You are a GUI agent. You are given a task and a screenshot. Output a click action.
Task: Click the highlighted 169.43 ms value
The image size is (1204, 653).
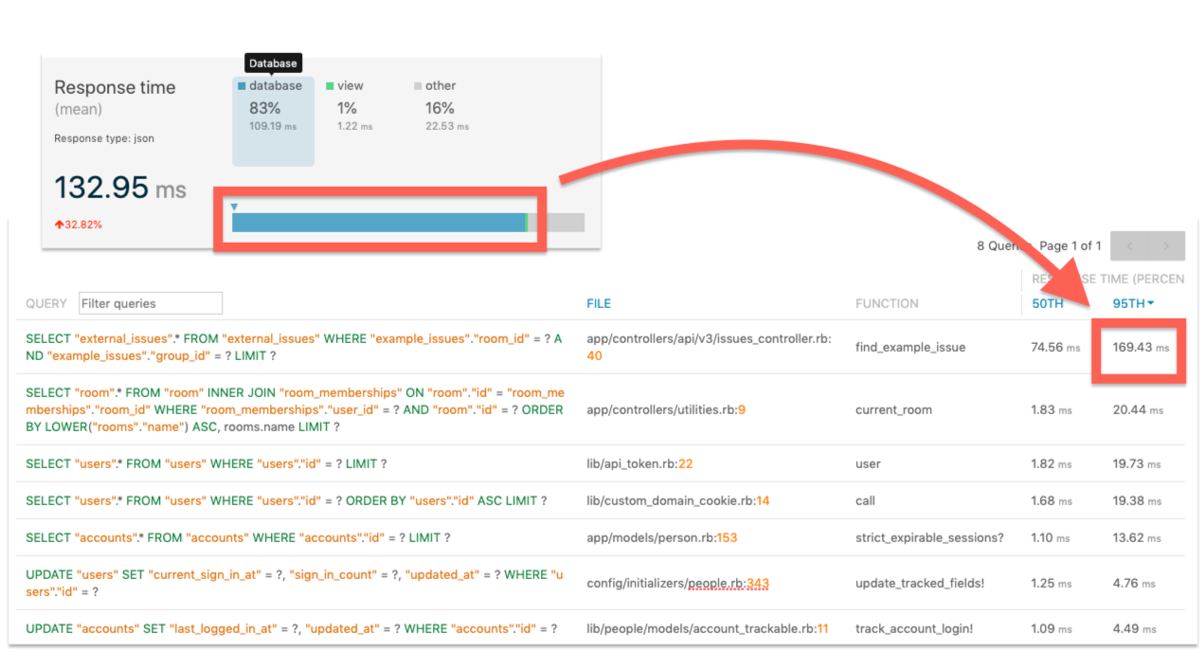(1134, 349)
